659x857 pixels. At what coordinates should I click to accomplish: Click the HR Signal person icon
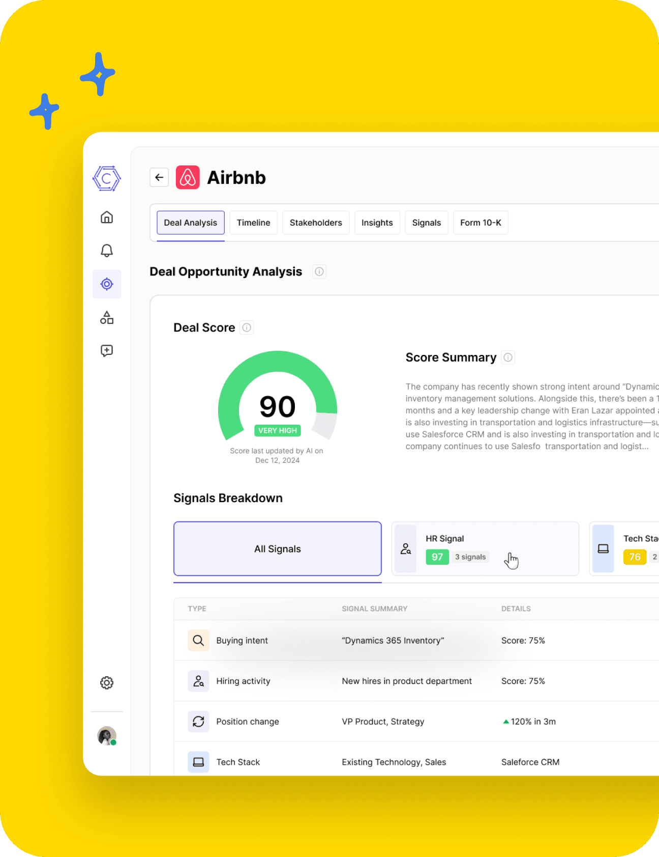point(406,549)
